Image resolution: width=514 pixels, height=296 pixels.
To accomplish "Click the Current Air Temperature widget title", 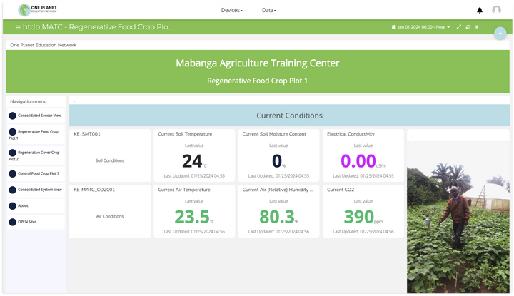I will 184,190.
